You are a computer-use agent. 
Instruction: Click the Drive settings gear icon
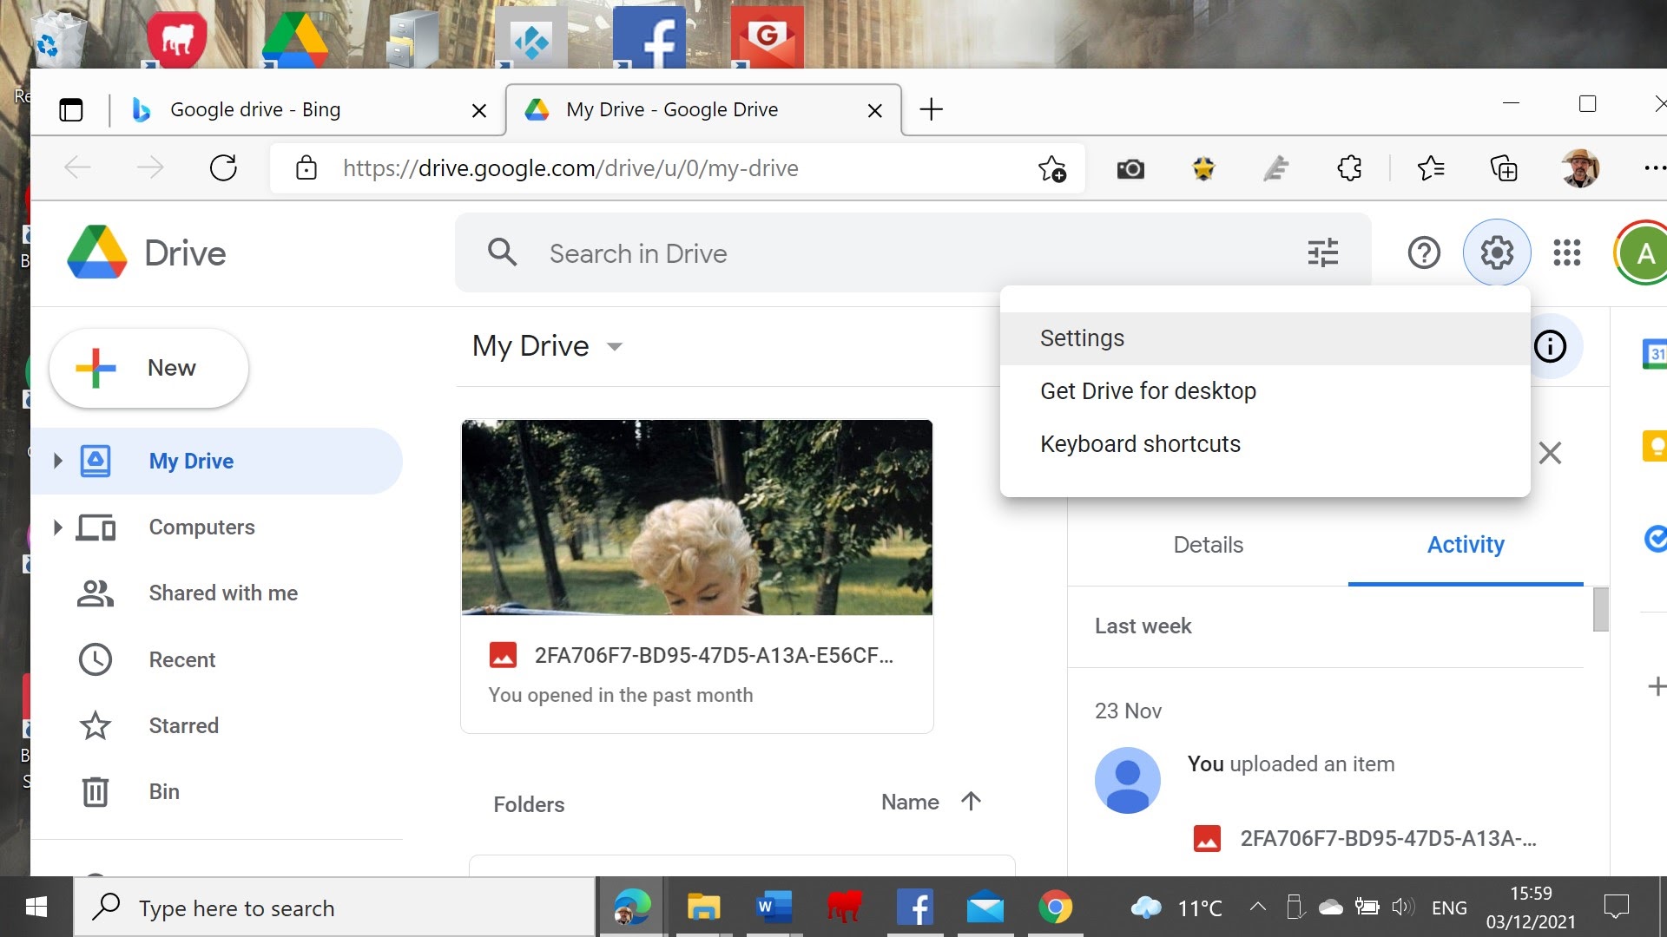[1497, 253]
